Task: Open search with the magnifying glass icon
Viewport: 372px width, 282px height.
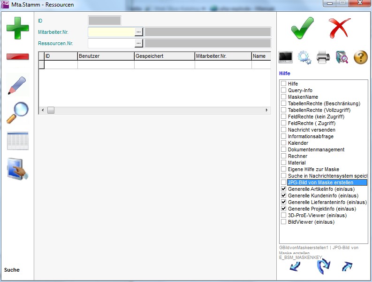Action: pyautogui.click(x=17, y=113)
